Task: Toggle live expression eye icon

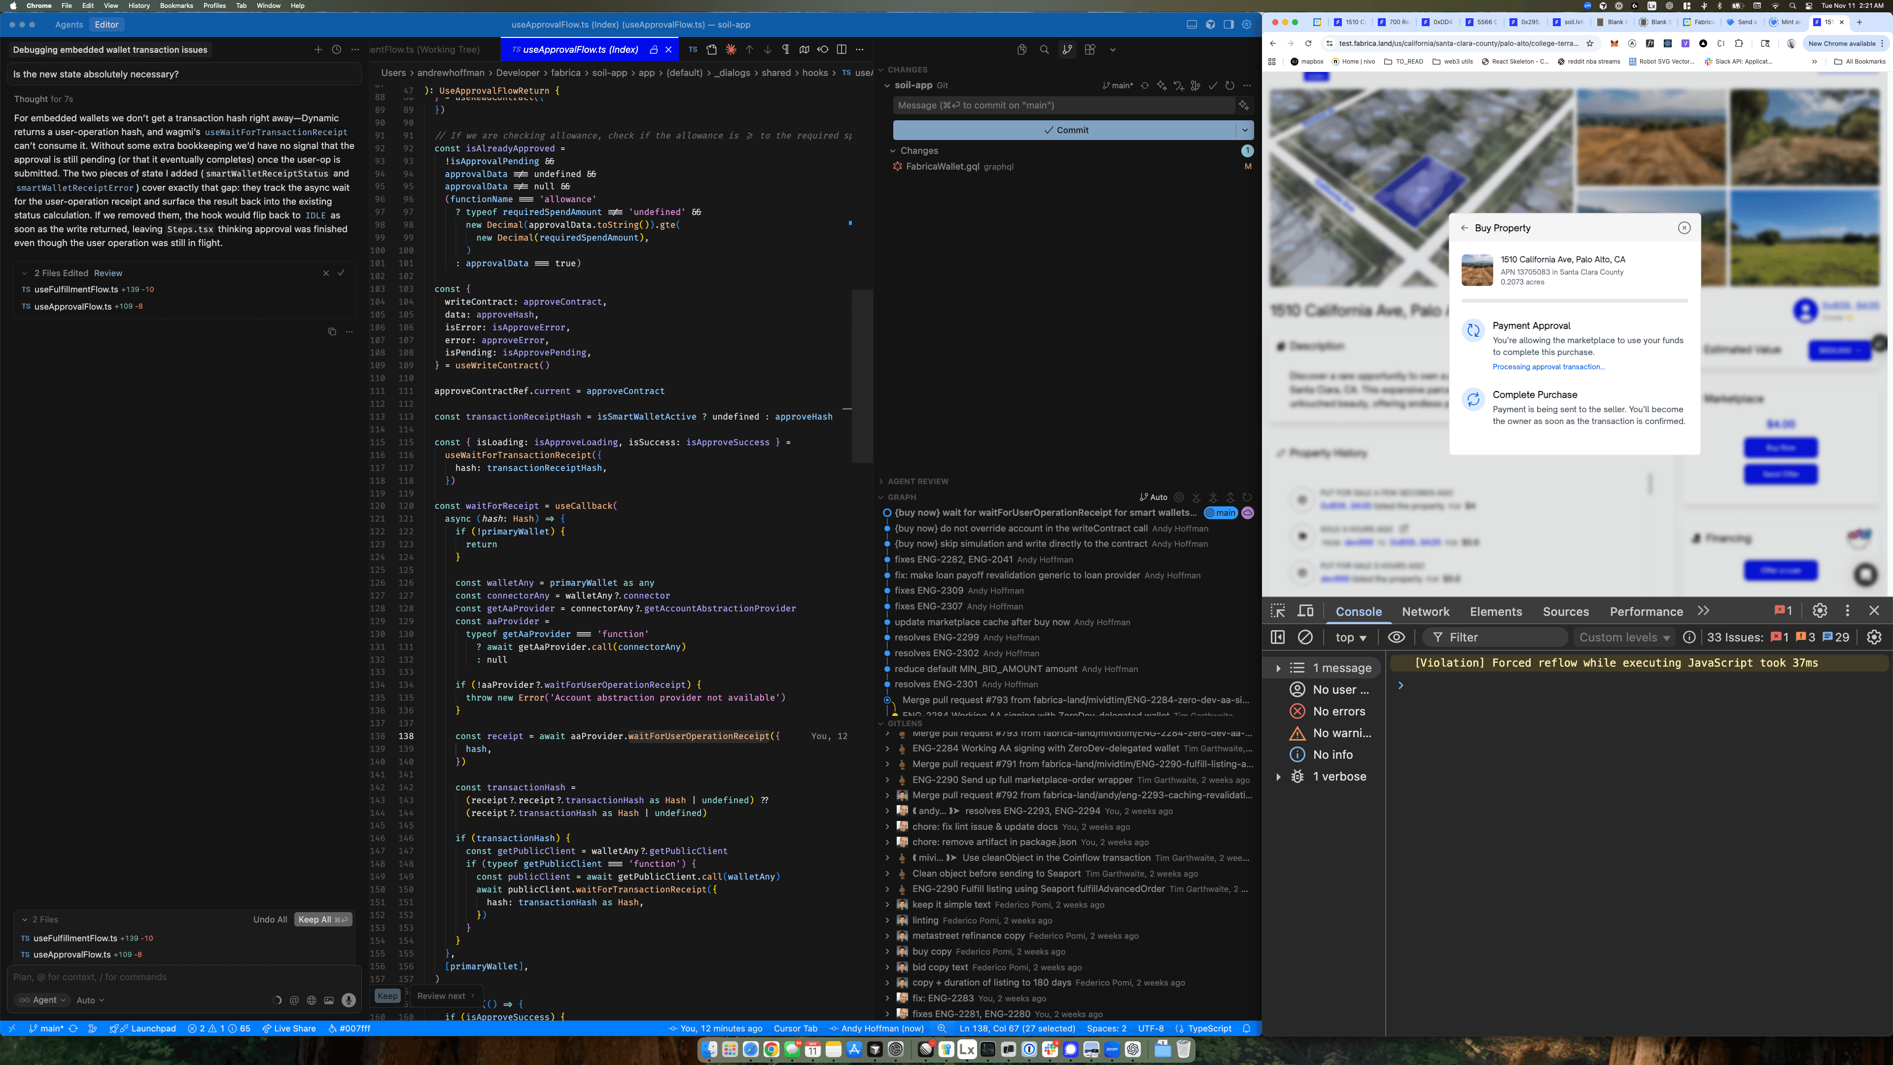Action: (x=1396, y=637)
